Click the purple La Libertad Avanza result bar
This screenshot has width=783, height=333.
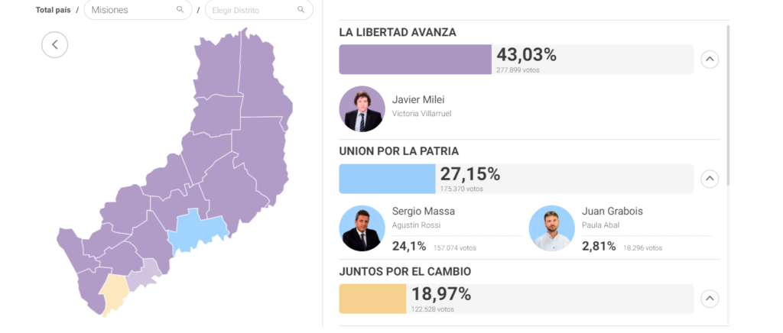(x=414, y=60)
